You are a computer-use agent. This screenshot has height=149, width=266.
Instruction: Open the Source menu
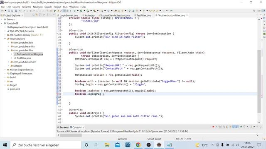pos(16,7)
